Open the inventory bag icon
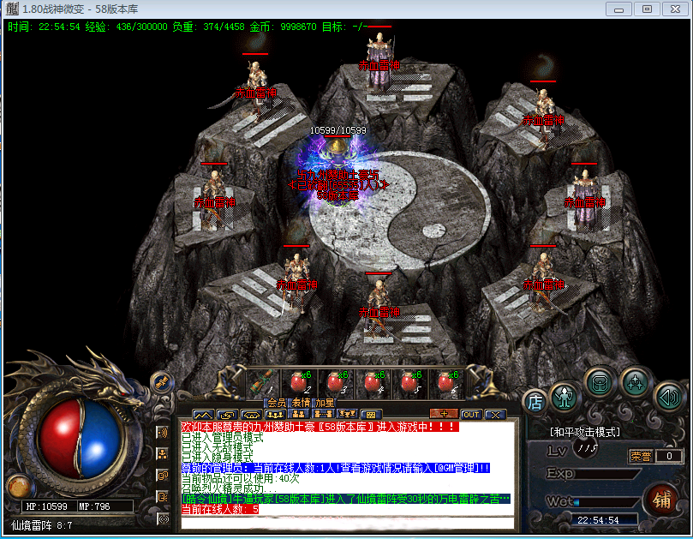Image resolution: width=693 pixels, height=539 pixels. click(600, 380)
